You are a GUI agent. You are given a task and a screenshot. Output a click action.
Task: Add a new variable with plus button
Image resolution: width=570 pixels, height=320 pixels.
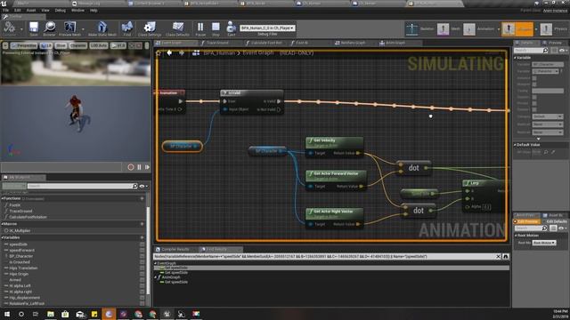[x=142, y=237]
